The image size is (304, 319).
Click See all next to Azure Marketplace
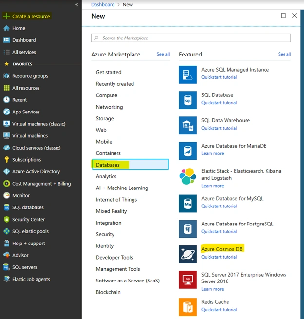coord(163,54)
